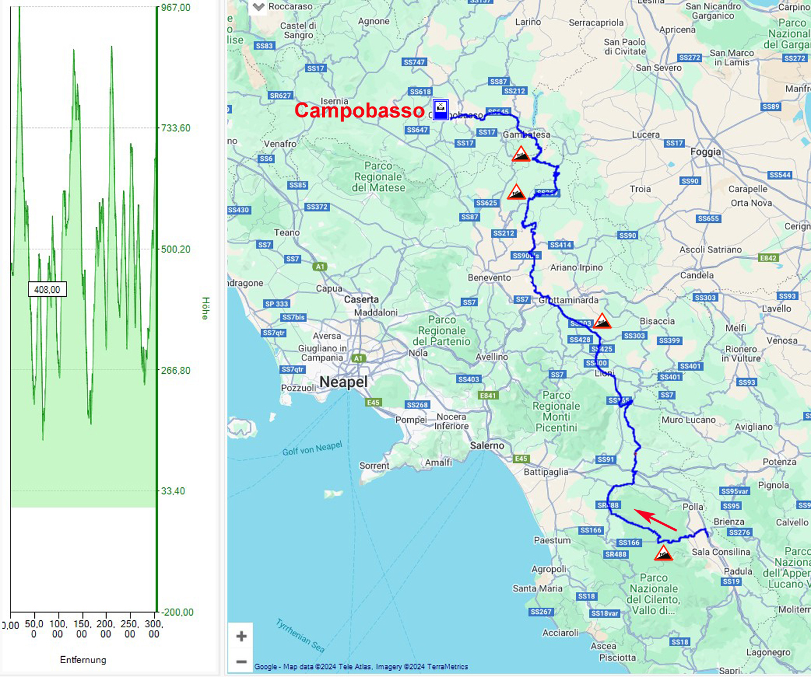The image size is (811, 677).
Task: Click the SS655 road shield
Action: coord(708,218)
